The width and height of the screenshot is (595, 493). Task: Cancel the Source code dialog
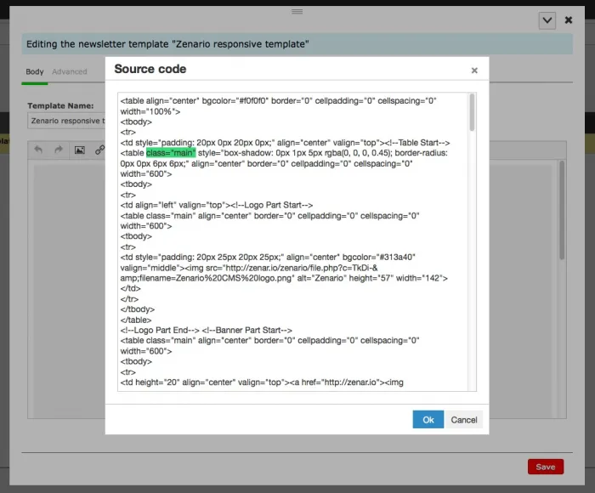point(464,419)
